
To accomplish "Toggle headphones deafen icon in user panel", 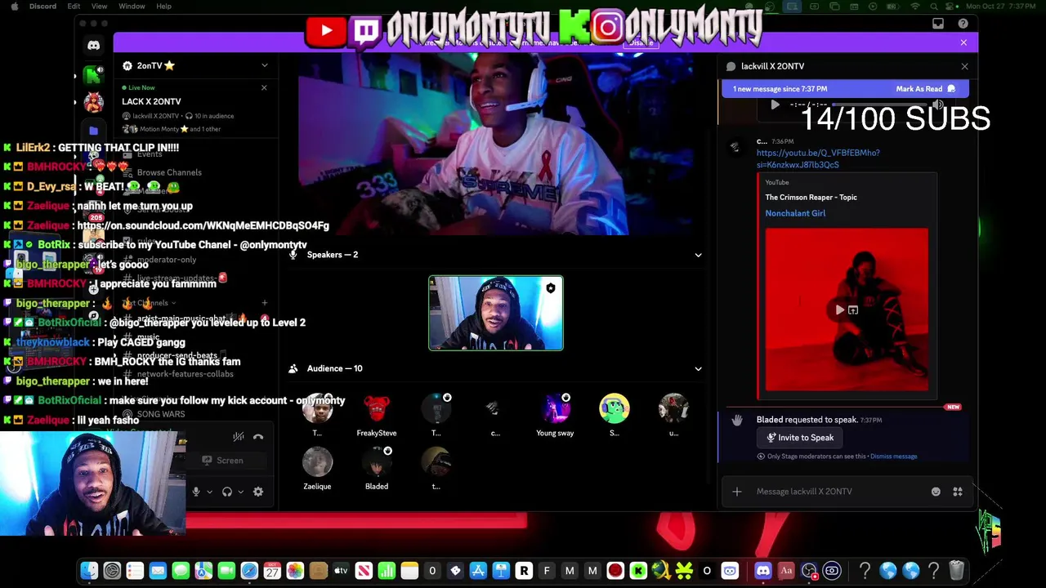I will click(227, 492).
